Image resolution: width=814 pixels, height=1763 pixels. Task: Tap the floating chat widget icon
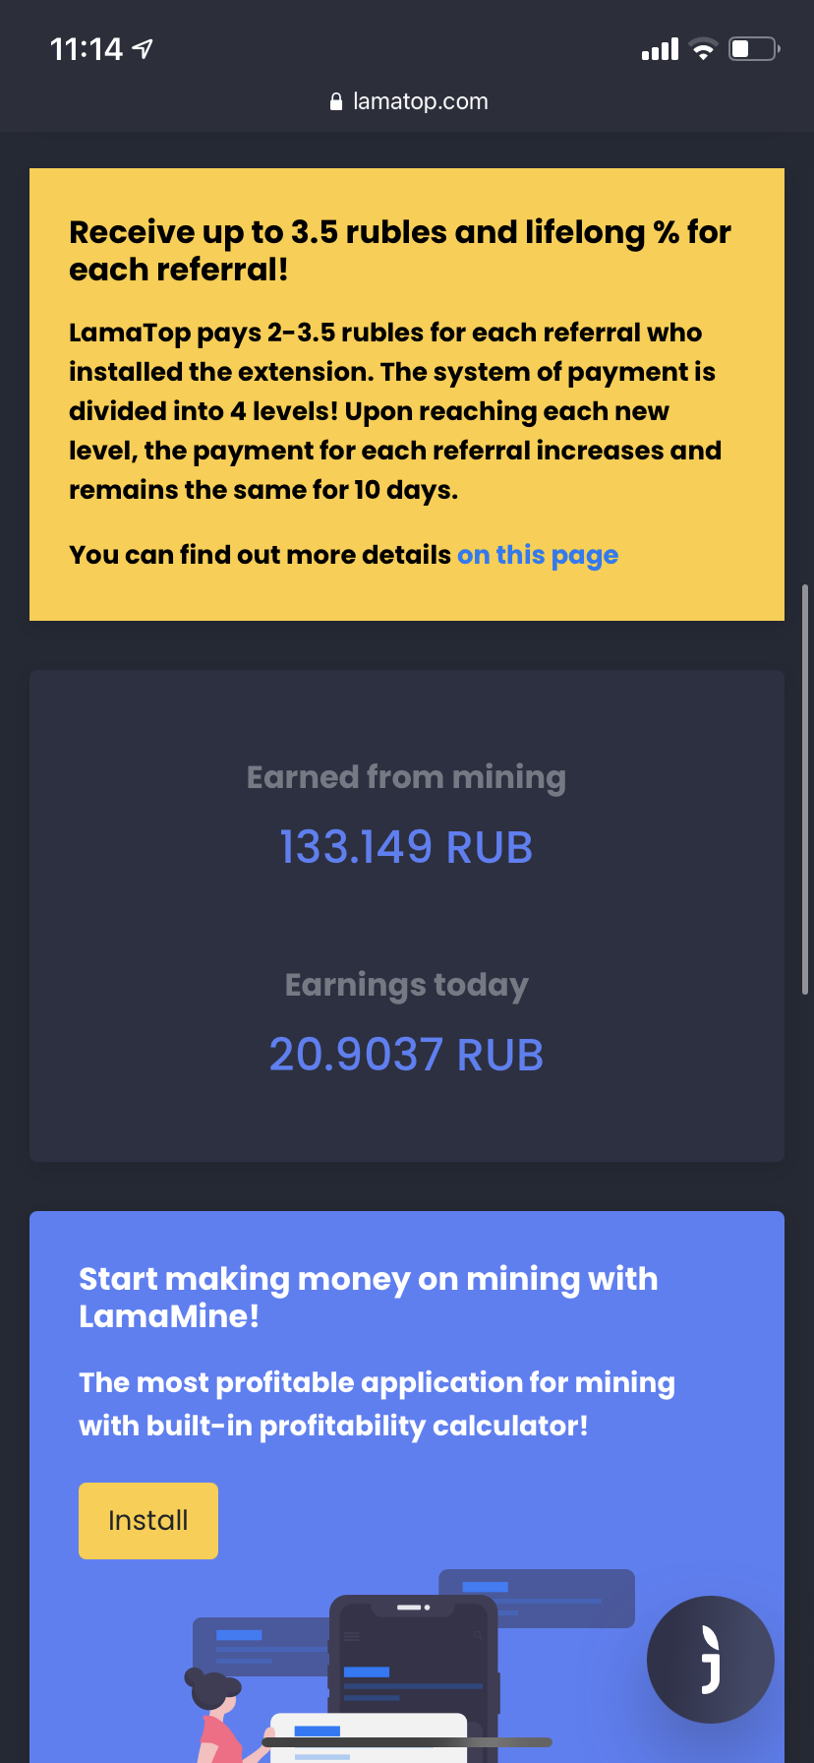pyautogui.click(x=710, y=1659)
